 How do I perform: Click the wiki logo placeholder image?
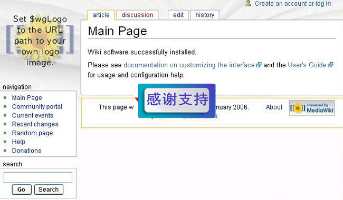(40, 41)
